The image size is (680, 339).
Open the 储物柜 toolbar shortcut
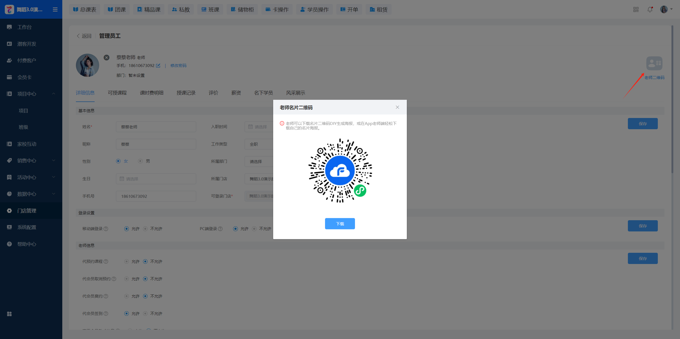(242, 10)
